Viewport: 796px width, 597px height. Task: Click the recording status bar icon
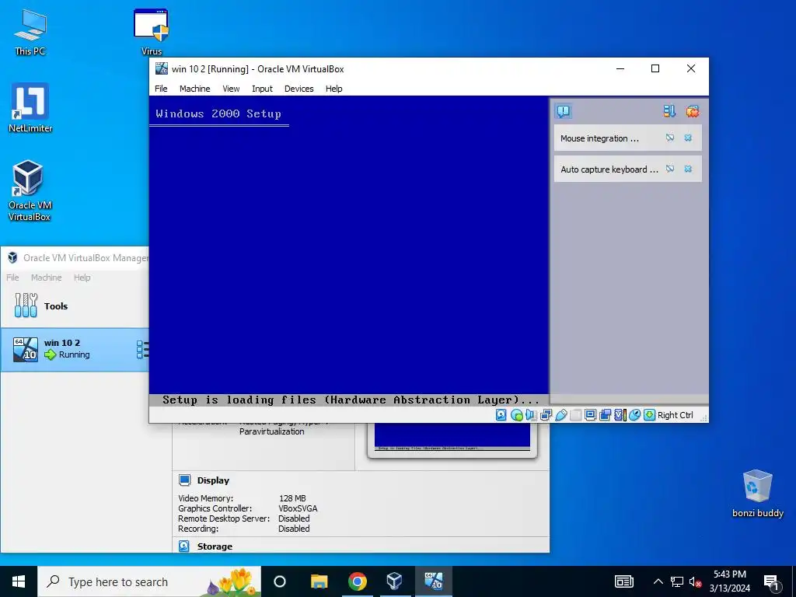[x=605, y=415]
